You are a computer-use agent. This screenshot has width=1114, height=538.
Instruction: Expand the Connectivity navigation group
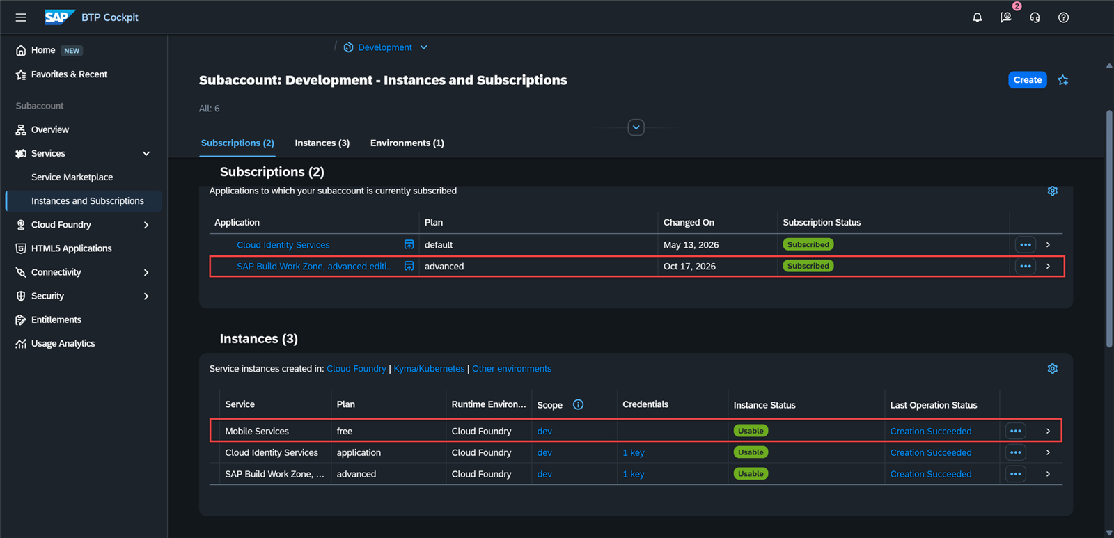[x=146, y=272]
